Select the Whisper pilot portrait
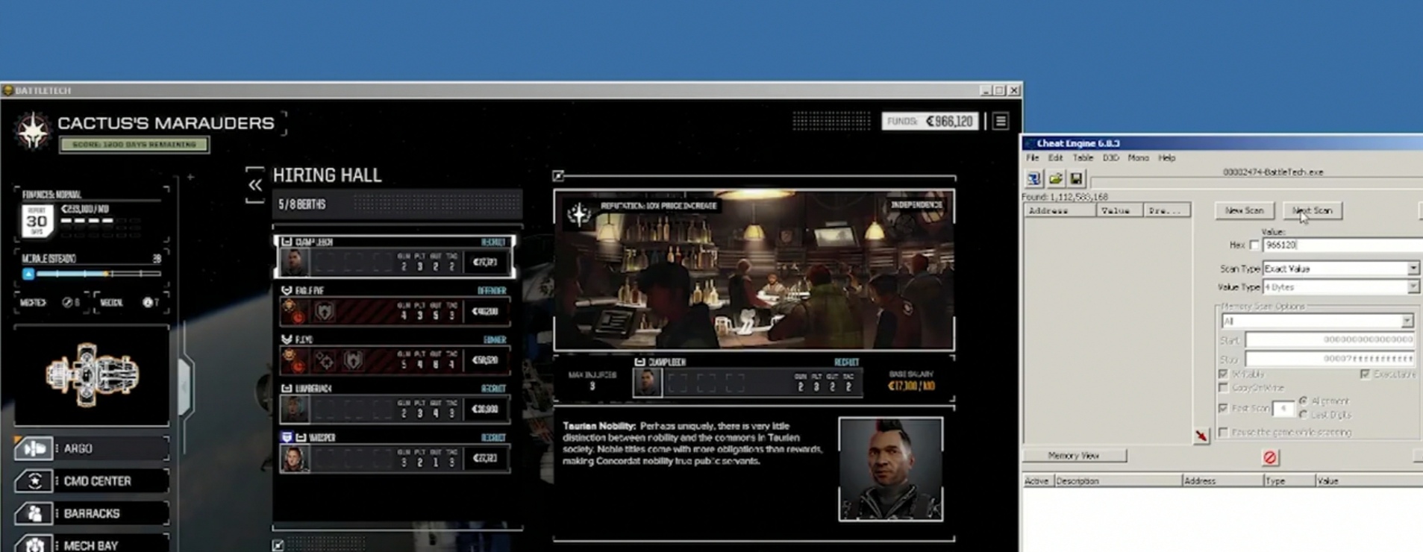 pos(294,458)
